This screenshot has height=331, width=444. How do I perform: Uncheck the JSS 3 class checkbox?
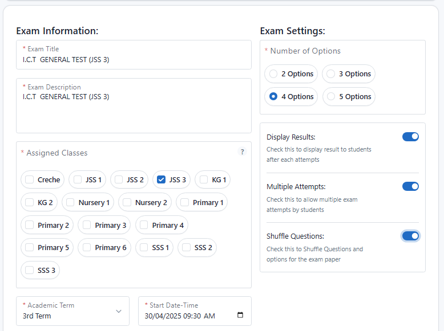(161, 180)
